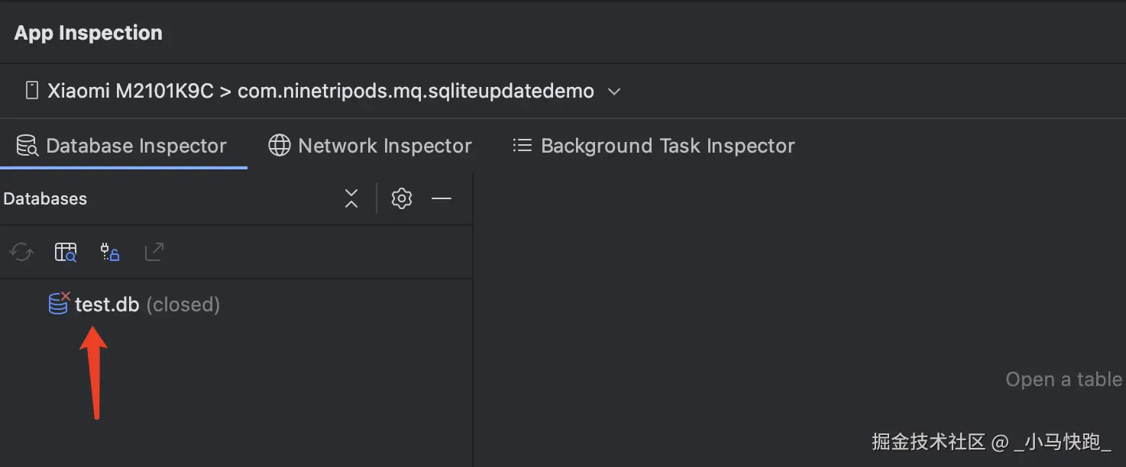Viewport: 1126px width, 467px height.
Task: Click the phone device icon
Action: (x=32, y=91)
